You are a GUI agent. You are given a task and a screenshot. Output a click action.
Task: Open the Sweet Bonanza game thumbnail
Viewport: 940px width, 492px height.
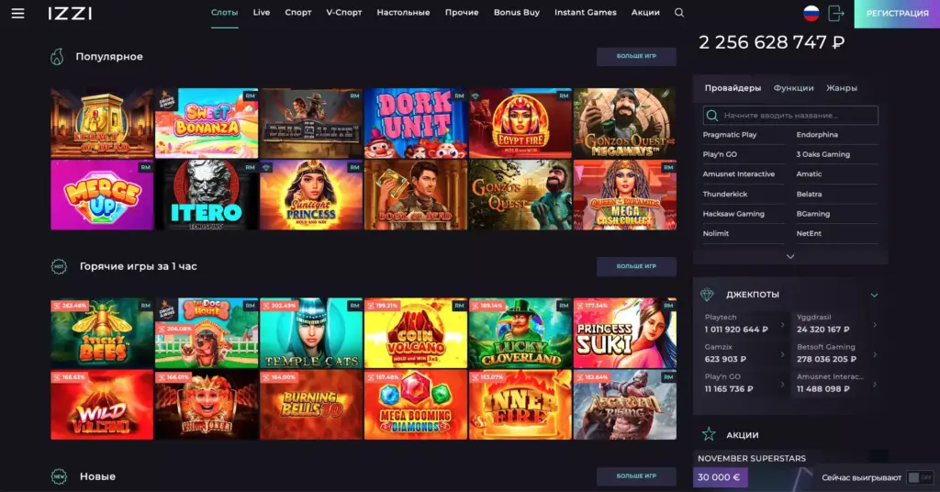207,123
